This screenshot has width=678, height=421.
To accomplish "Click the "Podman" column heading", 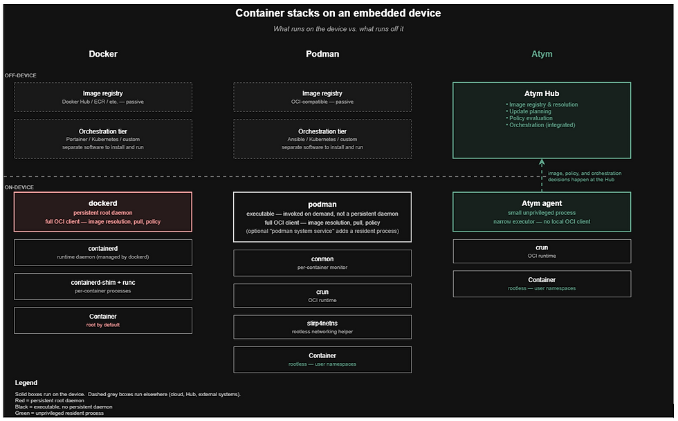I will 322,54.
